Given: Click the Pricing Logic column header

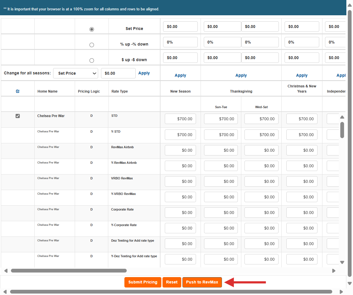Looking at the screenshot, I should 89,91.
